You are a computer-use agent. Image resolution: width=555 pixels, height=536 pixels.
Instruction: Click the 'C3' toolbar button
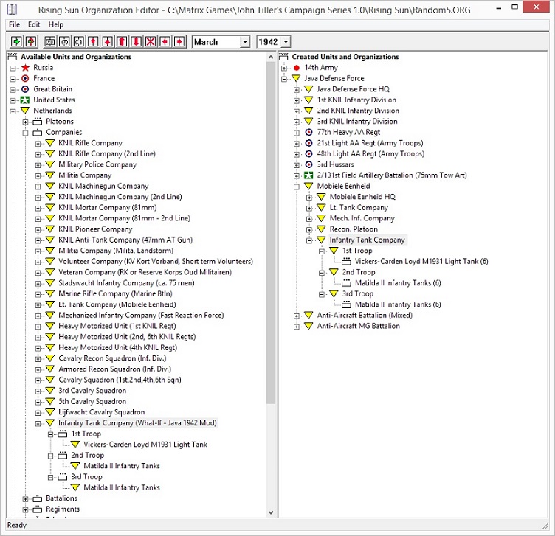(78, 42)
